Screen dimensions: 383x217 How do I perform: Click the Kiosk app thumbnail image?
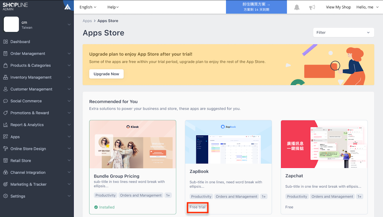coord(133,144)
